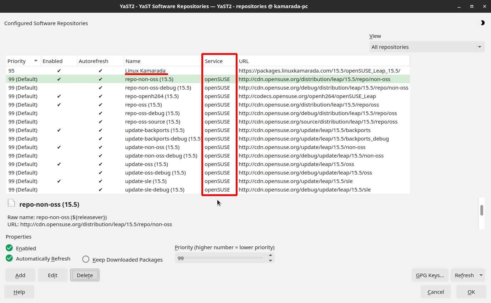Image resolution: width=491 pixels, height=303 pixels.
Task: Select update-sle (15.5) repository
Action: click(x=146, y=181)
